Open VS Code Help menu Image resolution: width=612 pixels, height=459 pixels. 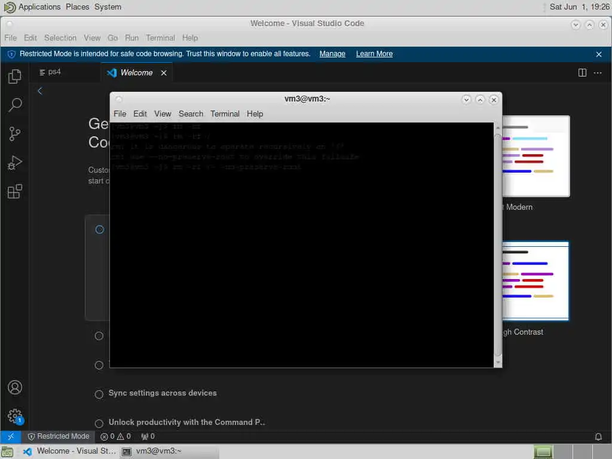(x=189, y=38)
